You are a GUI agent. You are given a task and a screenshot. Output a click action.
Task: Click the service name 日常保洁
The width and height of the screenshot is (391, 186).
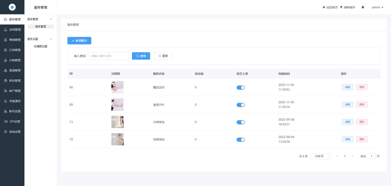pos(159,122)
